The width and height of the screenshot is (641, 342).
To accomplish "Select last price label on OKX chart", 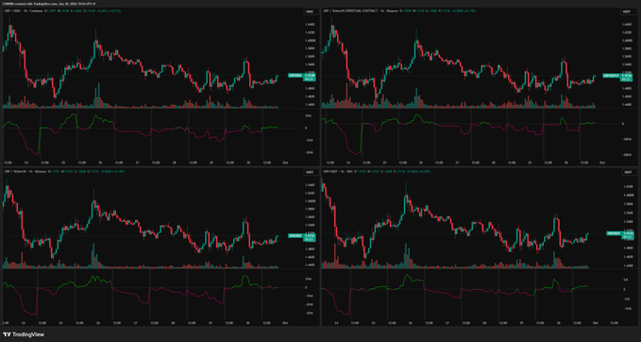I will 619,234.
